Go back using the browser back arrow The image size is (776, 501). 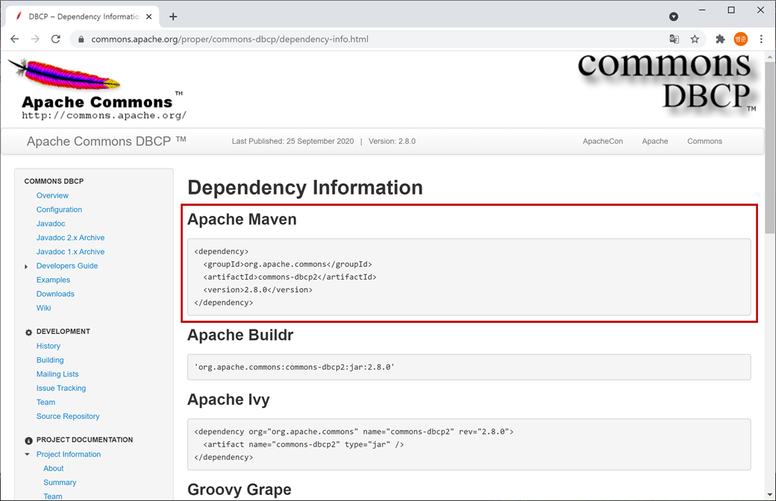tap(15, 39)
